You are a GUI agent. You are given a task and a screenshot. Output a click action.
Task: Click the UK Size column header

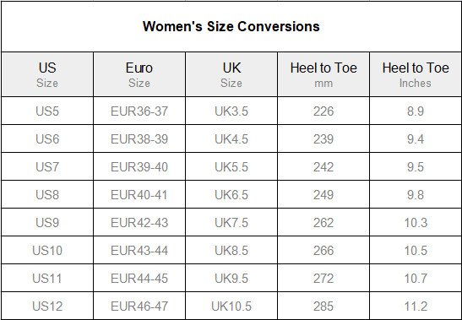231,74
